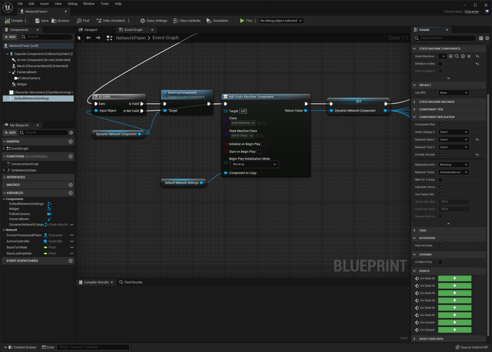Click the Save floppy disk icon
Viewport: 492px width, 352px height.
[37, 21]
